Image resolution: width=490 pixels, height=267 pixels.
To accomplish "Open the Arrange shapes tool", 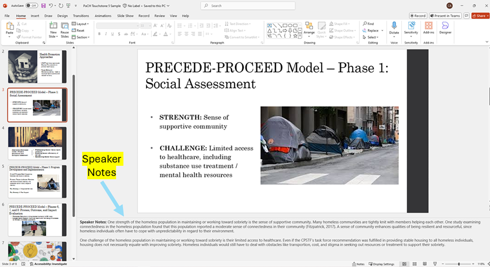I will pyautogui.click(x=309, y=27).
